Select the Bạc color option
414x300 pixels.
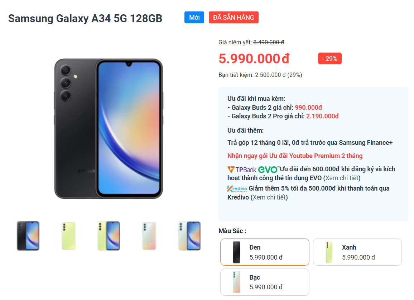coord(265,282)
